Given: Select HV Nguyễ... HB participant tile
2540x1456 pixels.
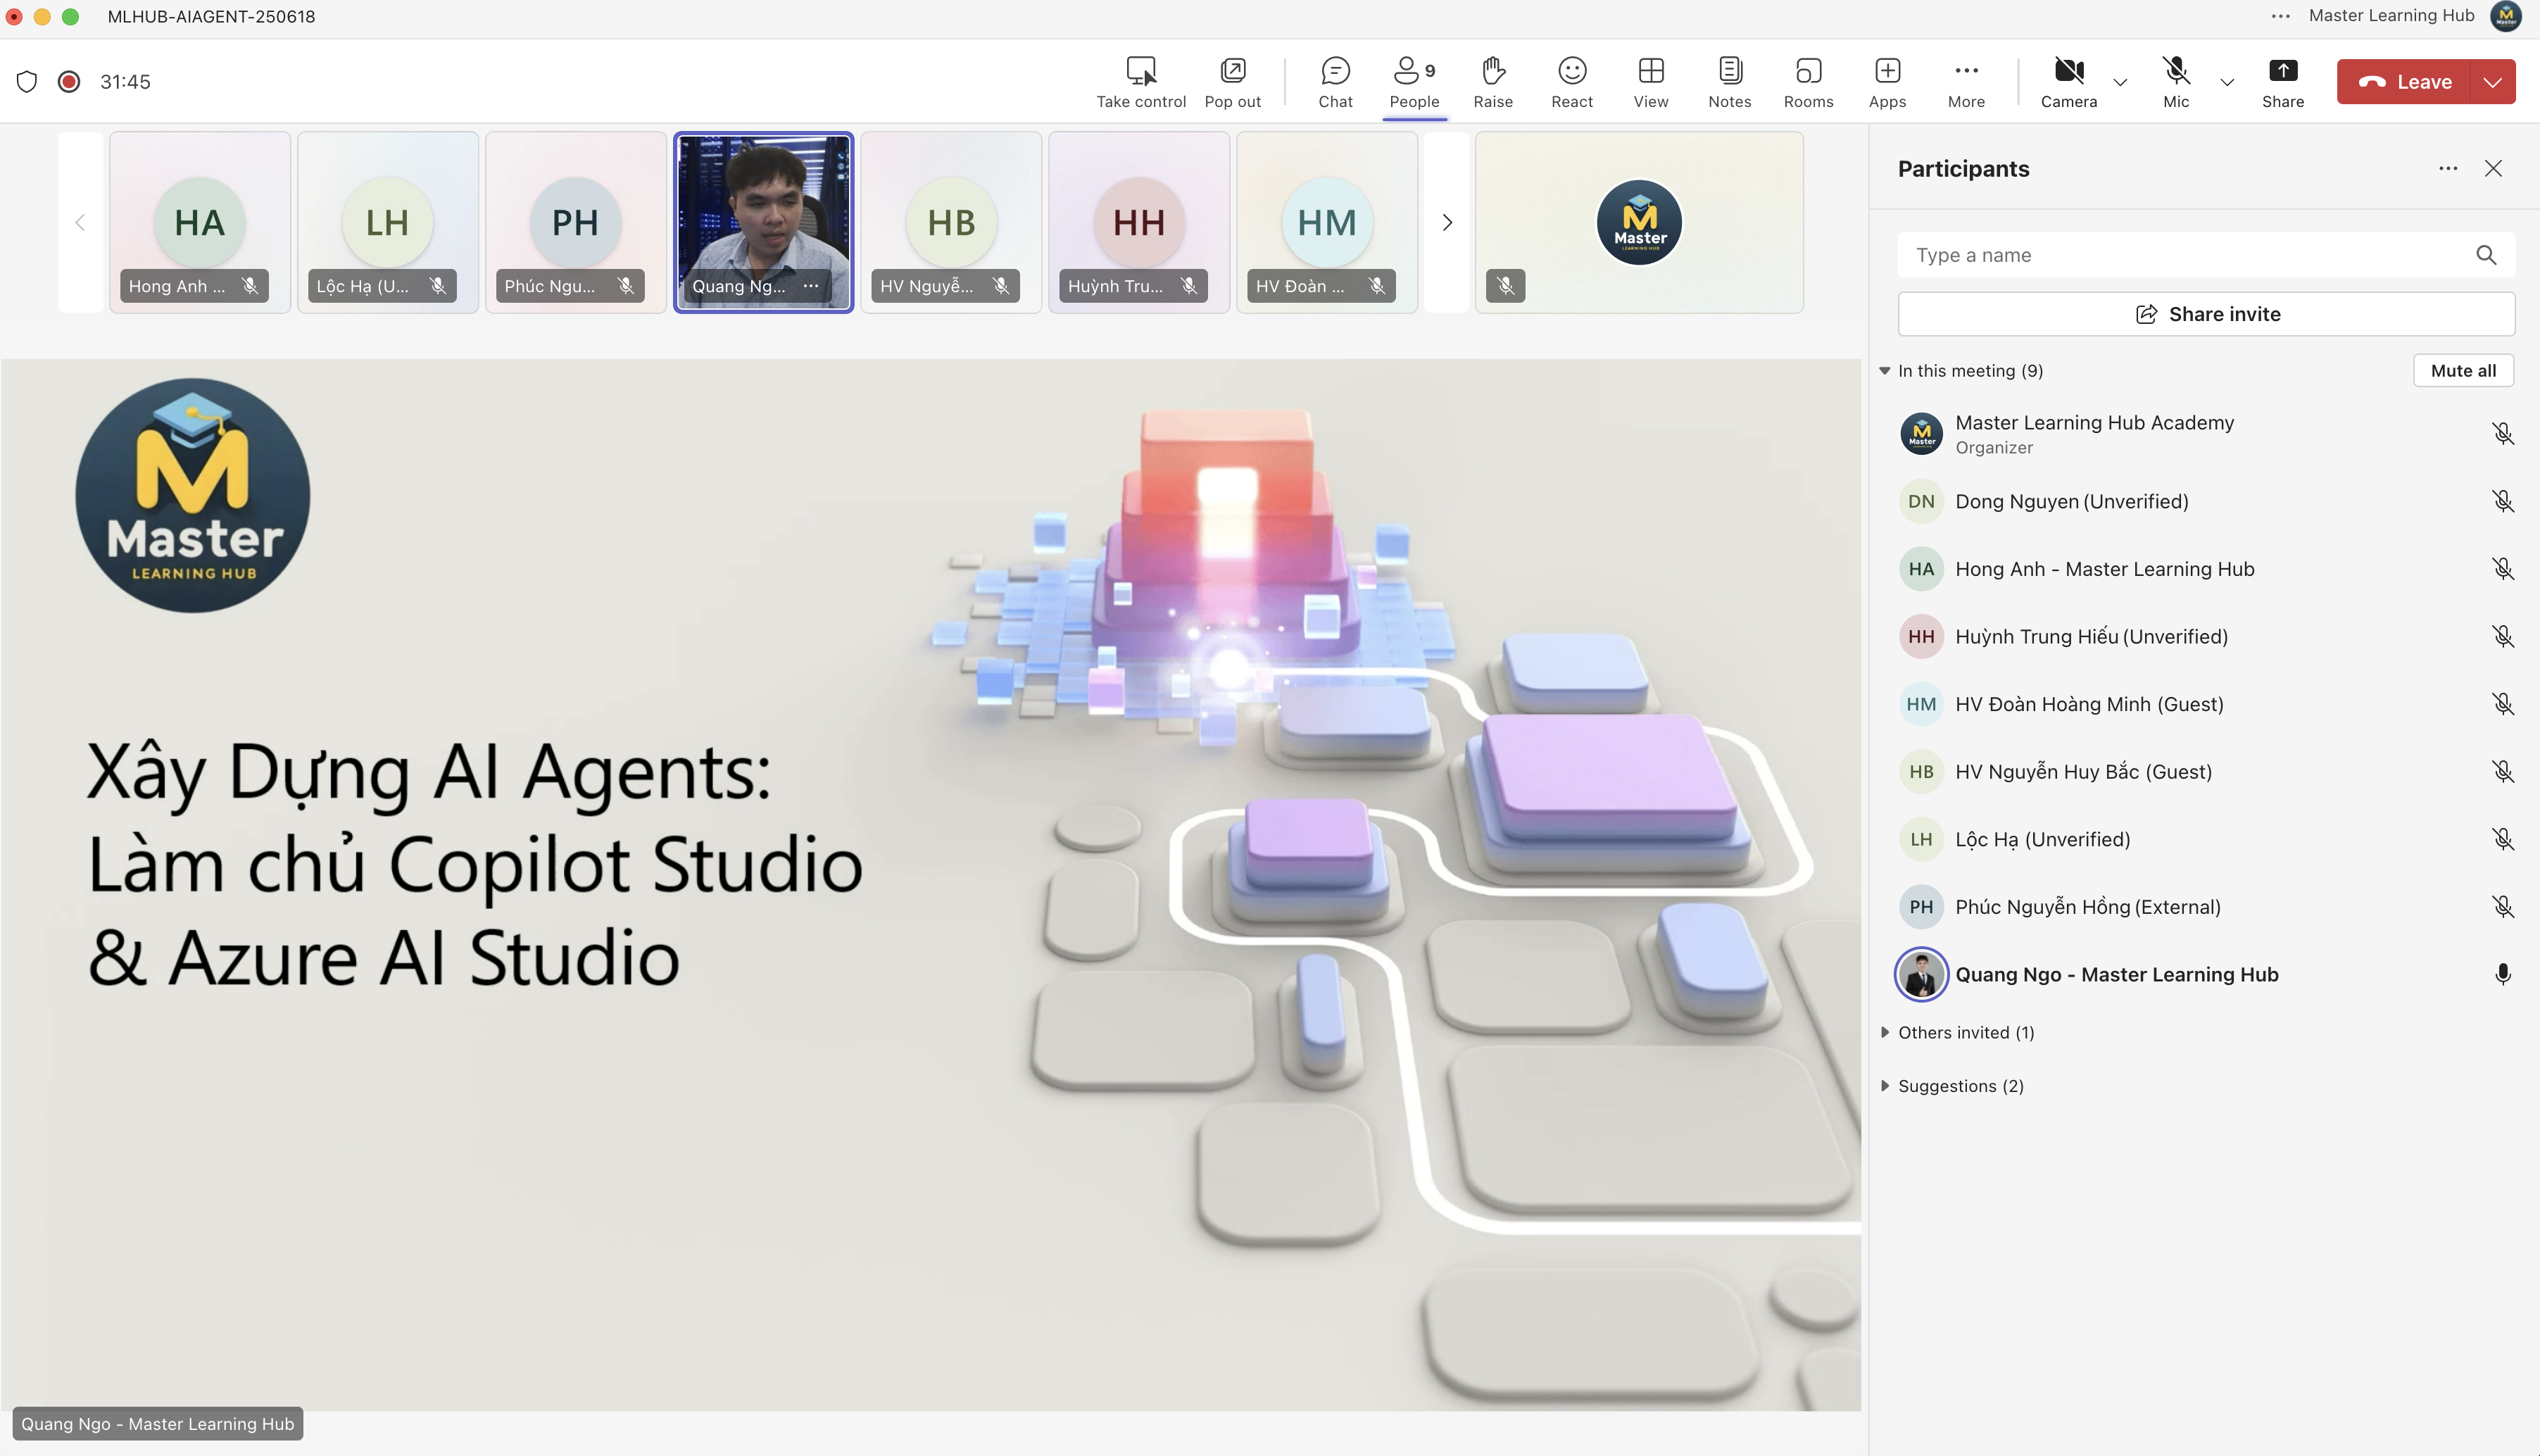Looking at the screenshot, I should 952,222.
